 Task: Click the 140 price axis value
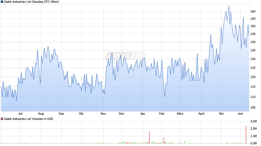(253, 42)
